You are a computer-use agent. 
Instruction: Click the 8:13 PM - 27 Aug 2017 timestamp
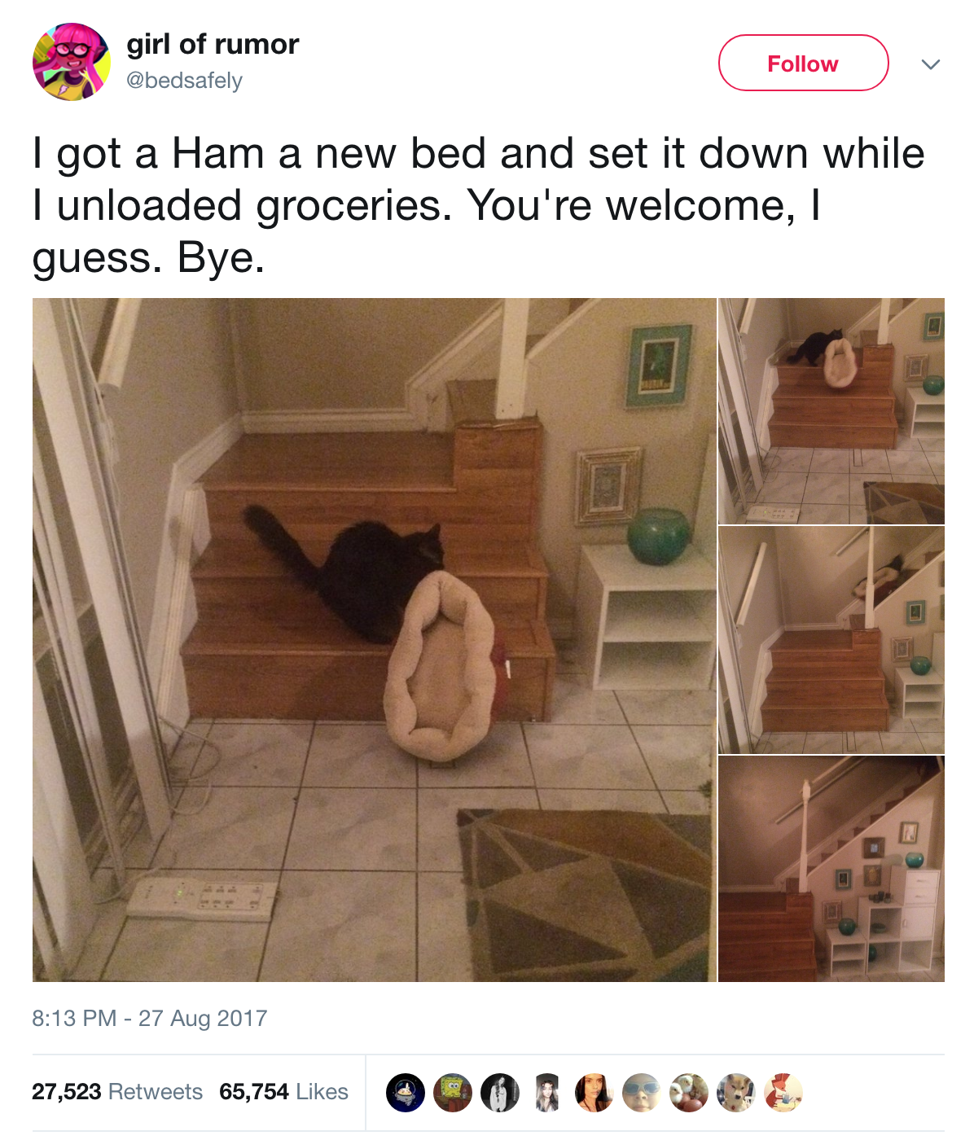[150, 1019]
